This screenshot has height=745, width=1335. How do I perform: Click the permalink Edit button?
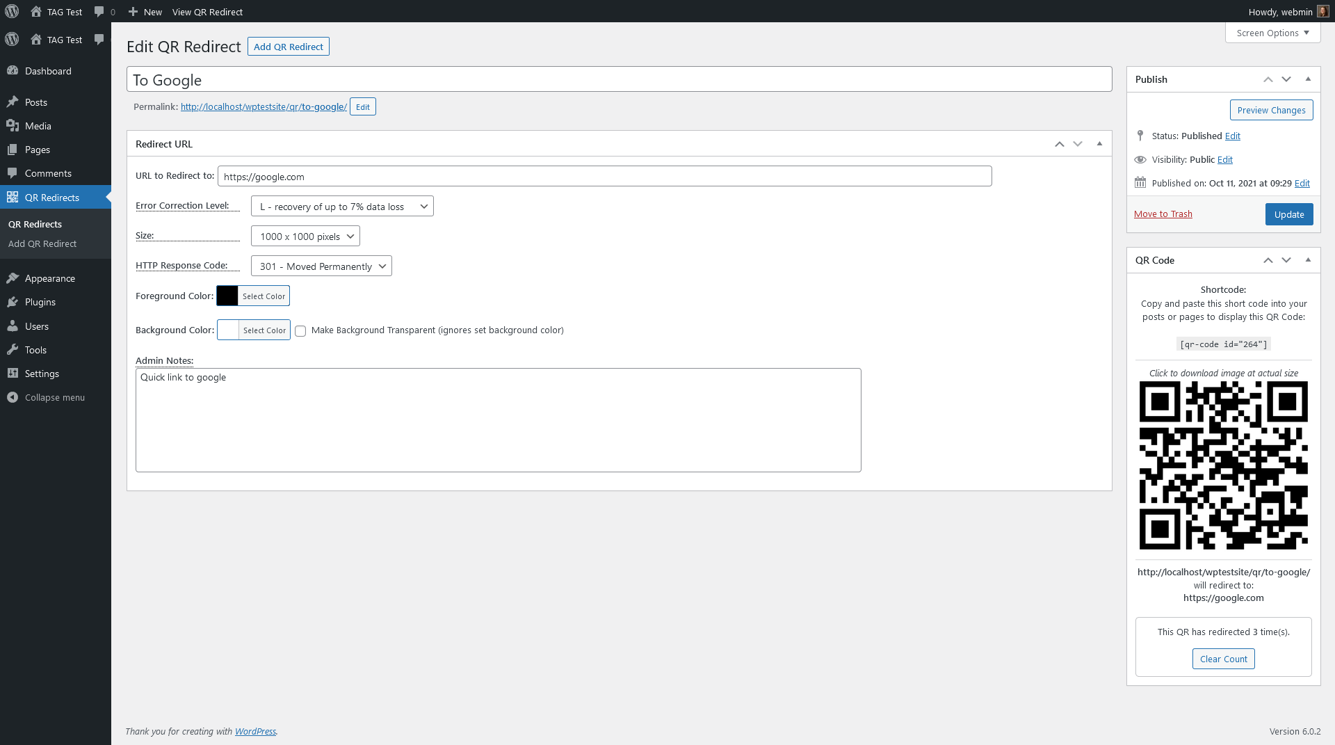(363, 106)
